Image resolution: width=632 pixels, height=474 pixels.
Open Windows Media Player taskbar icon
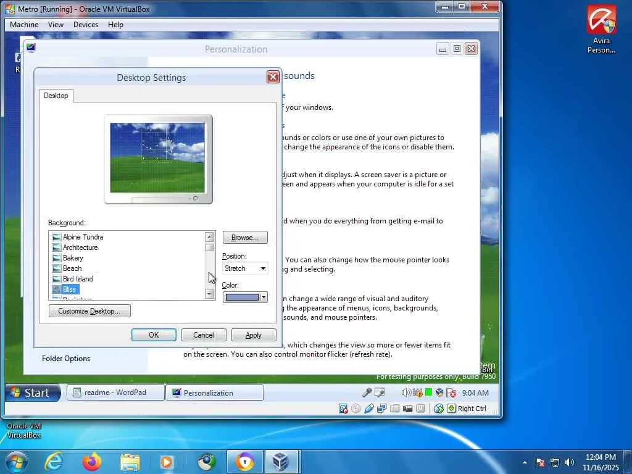coord(167,462)
